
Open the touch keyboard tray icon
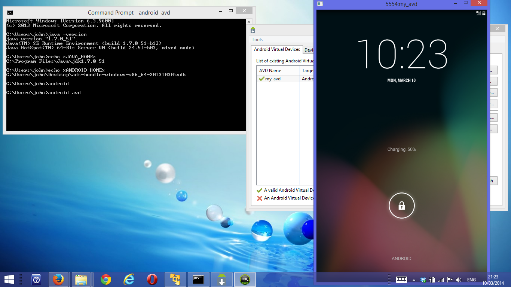coord(402,280)
